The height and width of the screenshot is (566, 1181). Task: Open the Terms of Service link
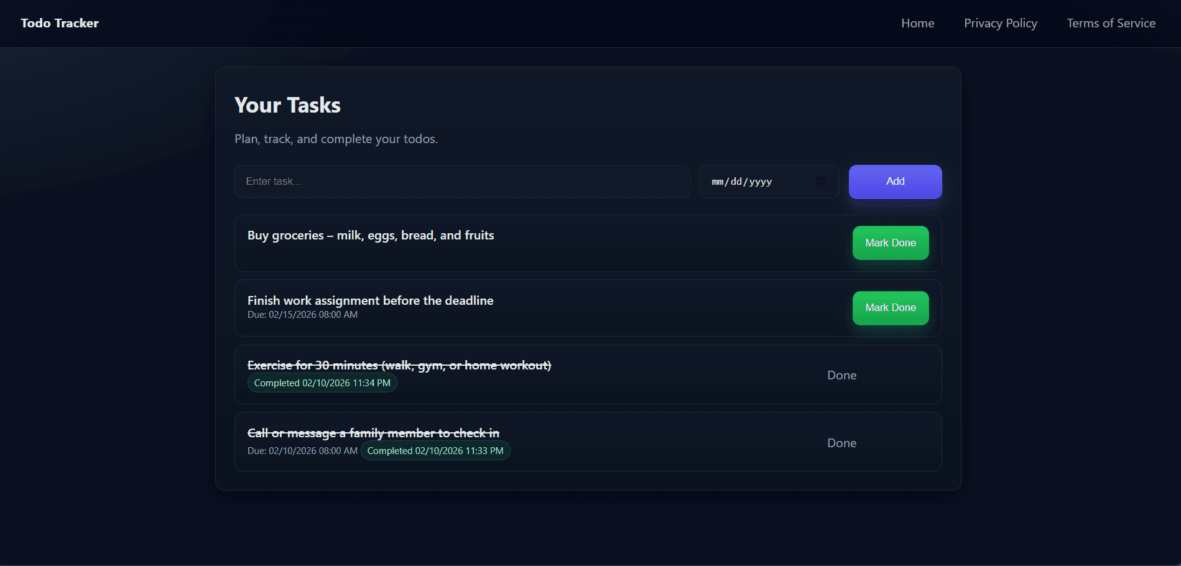pos(1111,23)
